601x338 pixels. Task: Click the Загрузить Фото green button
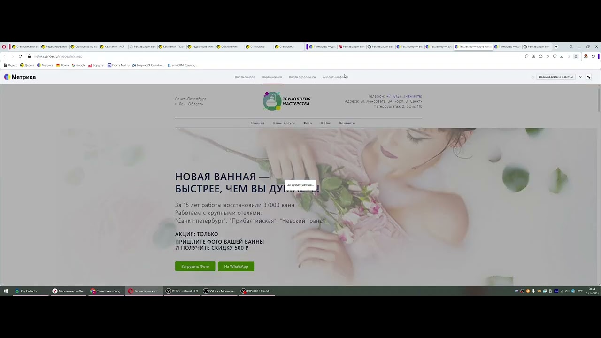[x=195, y=266]
